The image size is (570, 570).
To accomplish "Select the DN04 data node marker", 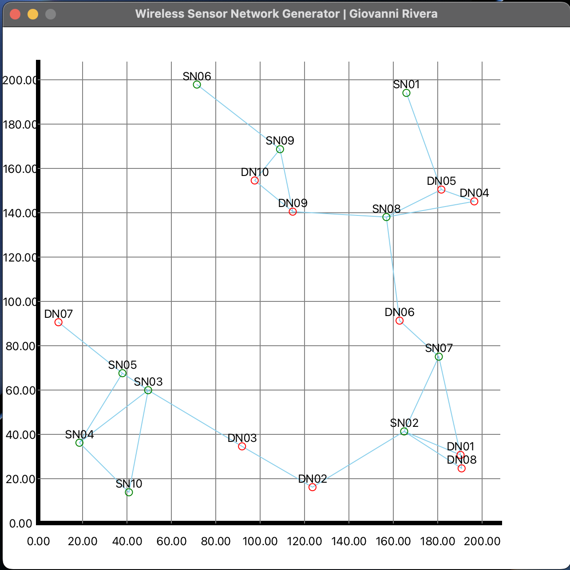I will coord(474,202).
